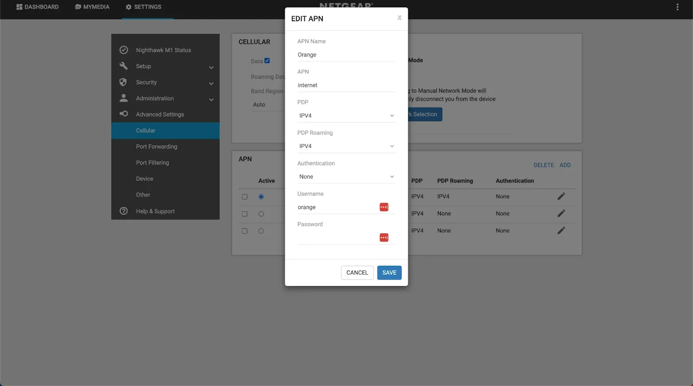The width and height of the screenshot is (693, 386).
Task: Check the third APN row checkbox
Action: (x=245, y=231)
